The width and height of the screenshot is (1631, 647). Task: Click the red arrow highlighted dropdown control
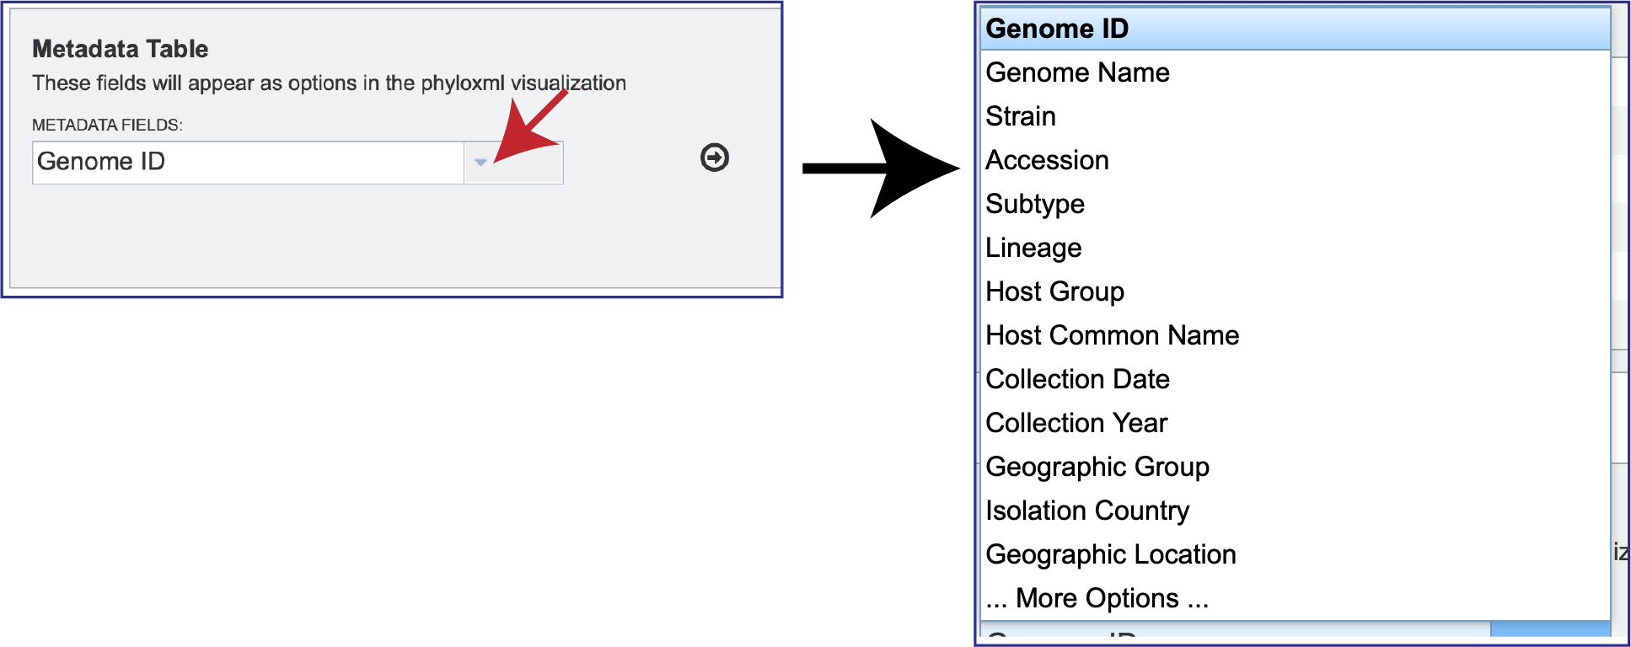[481, 162]
